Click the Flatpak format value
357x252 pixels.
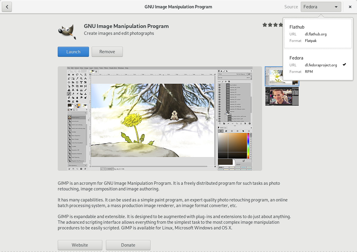click(311, 41)
